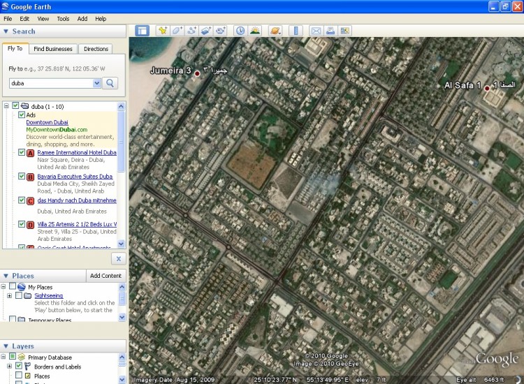Screen dimensions: 524x384
Task: Toggle the sidebar visibility button
Action: coord(142,31)
